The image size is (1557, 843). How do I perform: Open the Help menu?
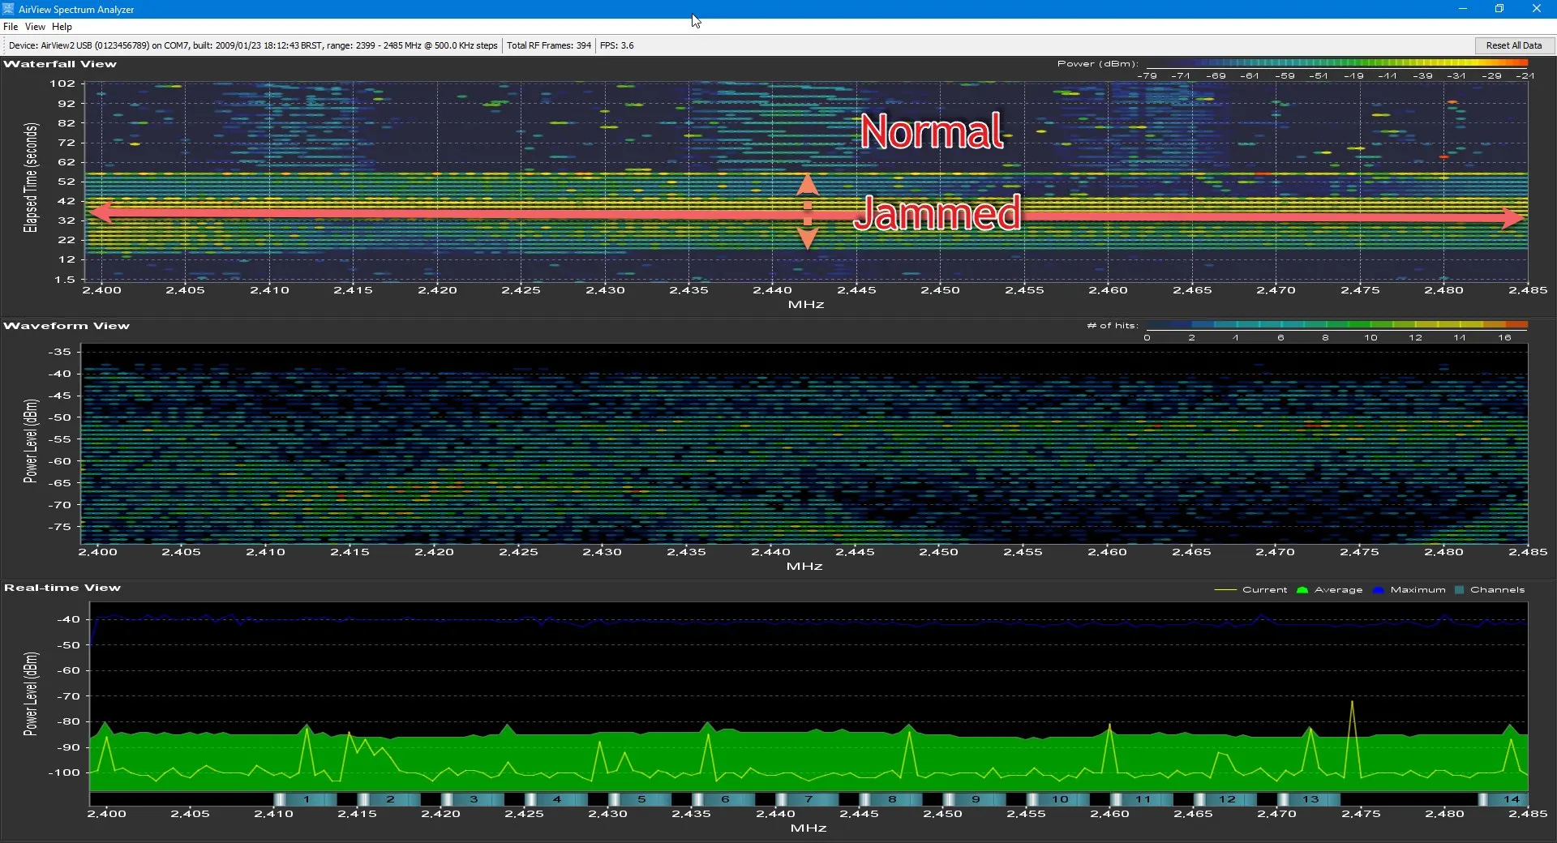(x=62, y=27)
